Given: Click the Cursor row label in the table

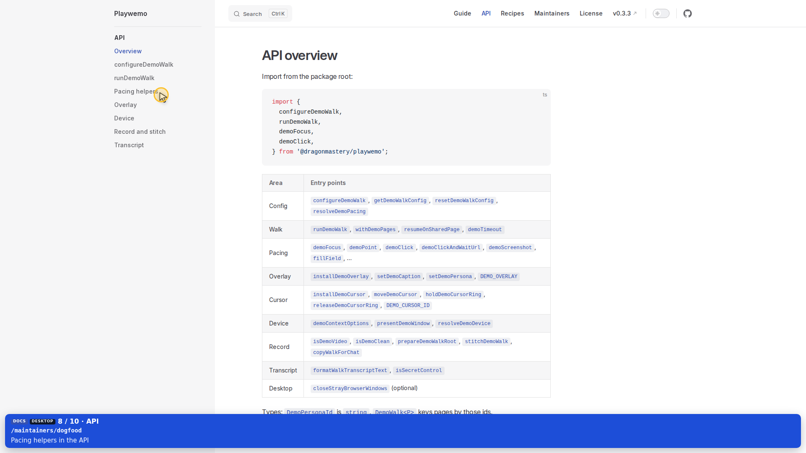Looking at the screenshot, I should coord(278,300).
